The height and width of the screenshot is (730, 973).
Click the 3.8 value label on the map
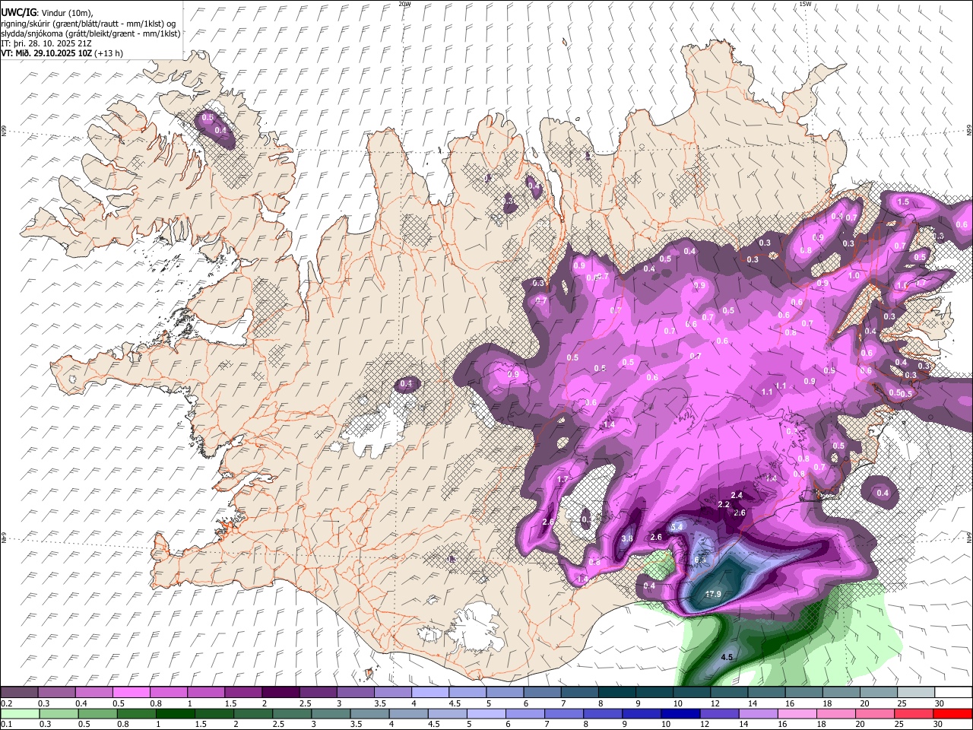[627, 538]
